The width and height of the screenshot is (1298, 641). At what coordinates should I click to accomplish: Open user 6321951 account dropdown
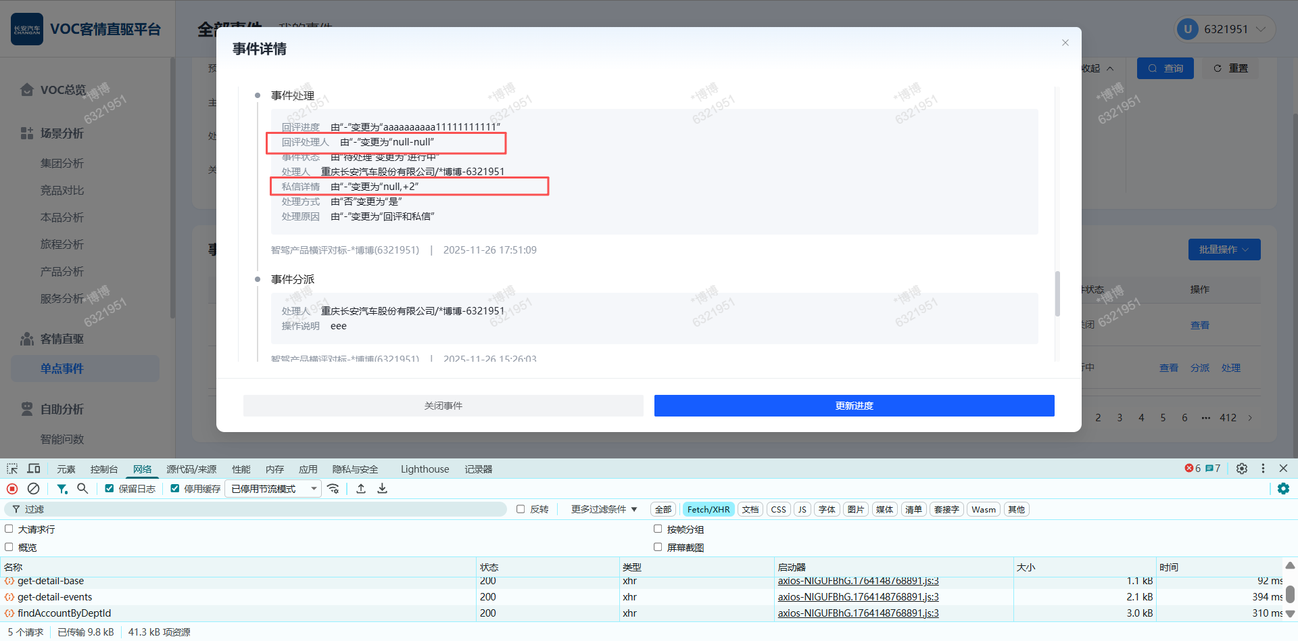tap(1225, 29)
